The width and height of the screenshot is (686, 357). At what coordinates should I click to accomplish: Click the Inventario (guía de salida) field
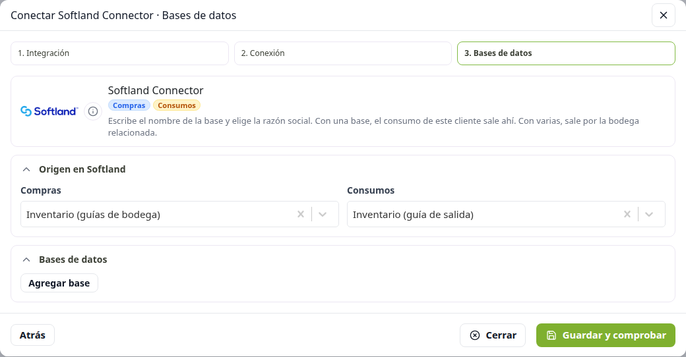pyautogui.click(x=506, y=214)
